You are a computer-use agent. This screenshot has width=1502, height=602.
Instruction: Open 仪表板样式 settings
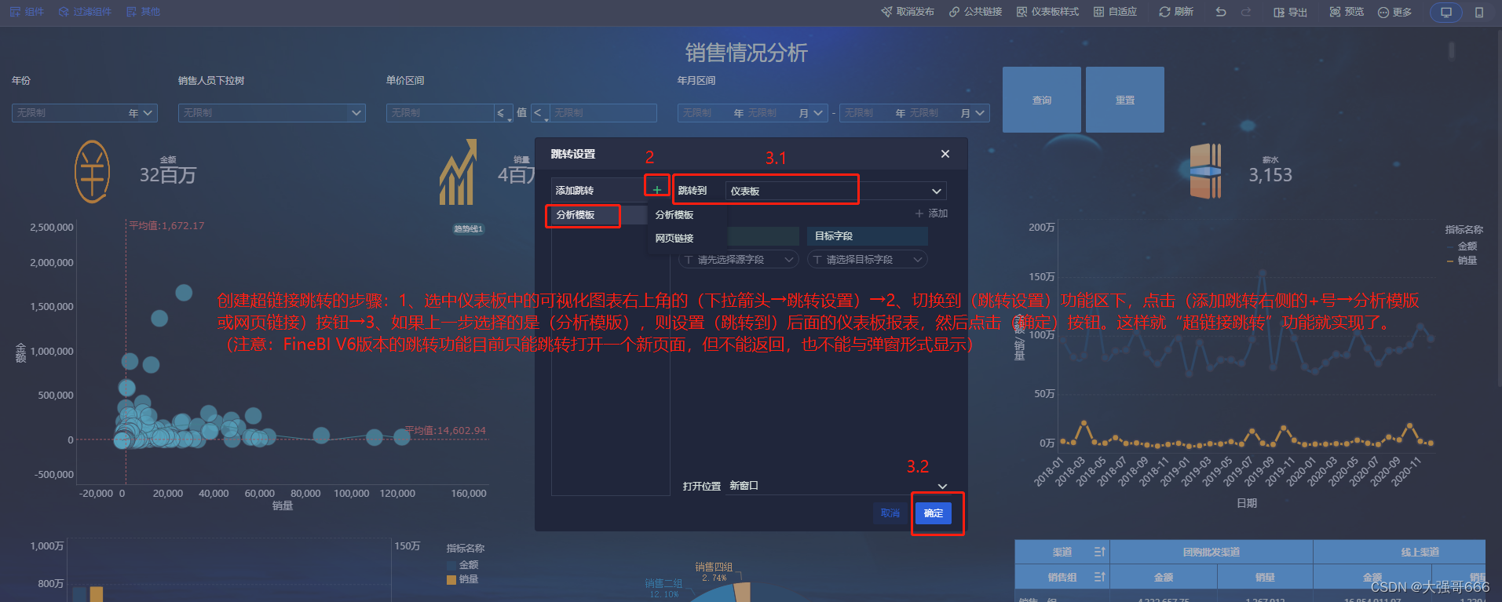coord(1047,12)
